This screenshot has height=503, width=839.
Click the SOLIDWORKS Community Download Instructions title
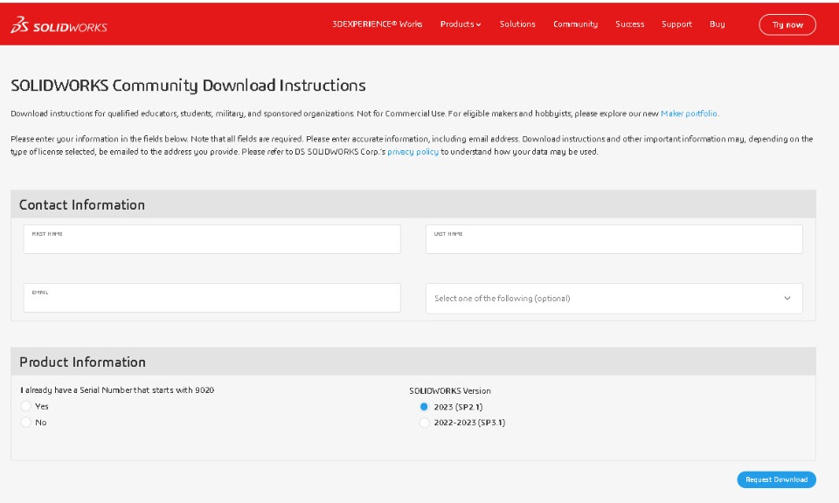pos(189,86)
